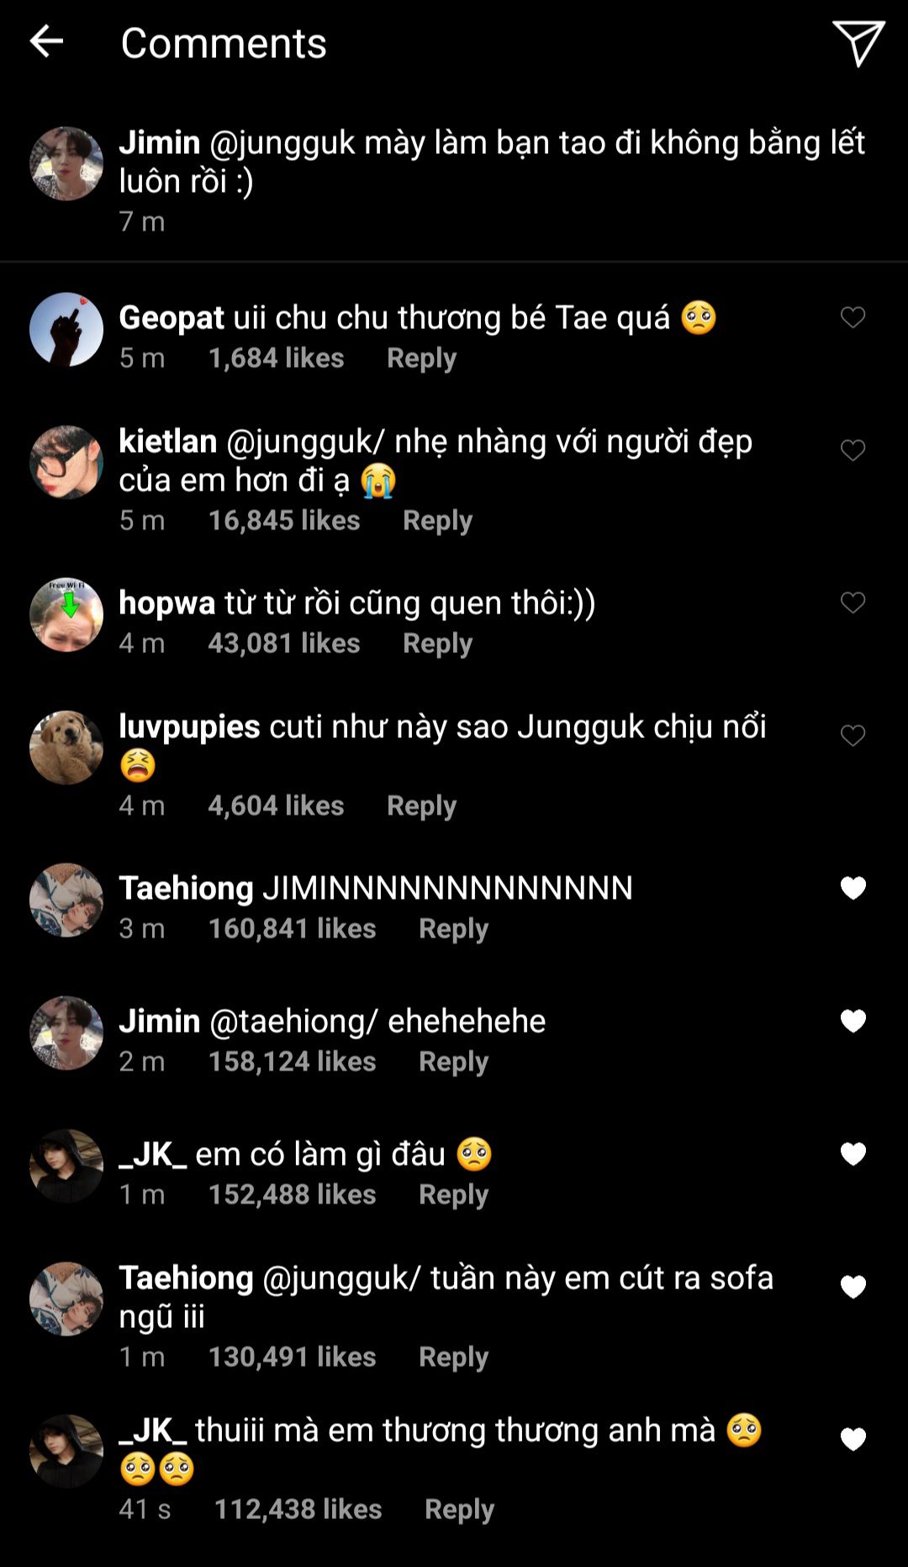The height and width of the screenshot is (1567, 908).
Task: Open hopwa's profile avatar
Action: pyautogui.click(x=66, y=614)
